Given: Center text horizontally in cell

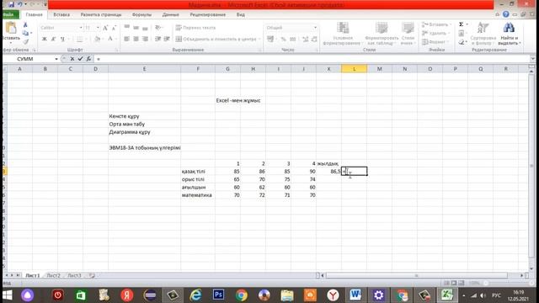Looking at the screenshot, I should 136,40.
